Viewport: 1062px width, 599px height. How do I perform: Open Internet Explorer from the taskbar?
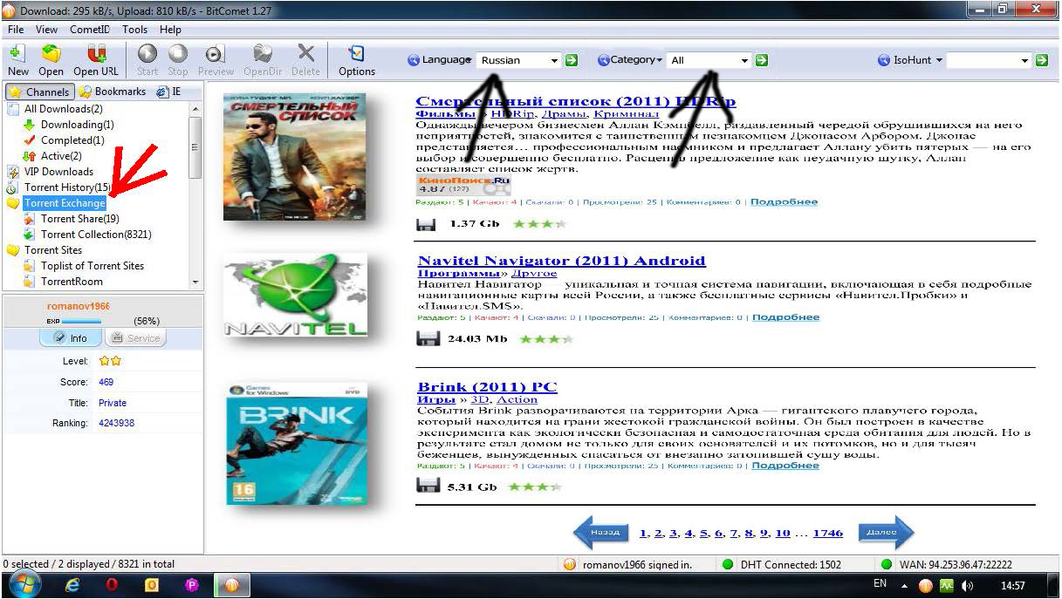point(73,585)
